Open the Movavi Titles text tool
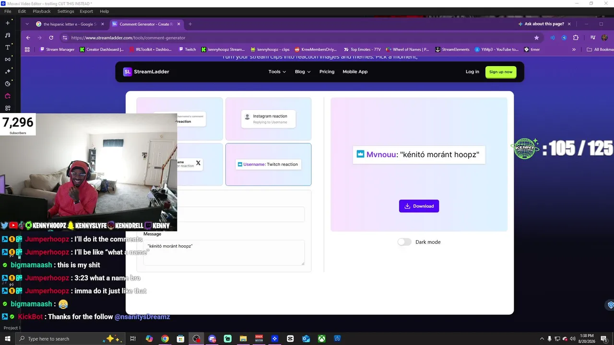 (7, 47)
